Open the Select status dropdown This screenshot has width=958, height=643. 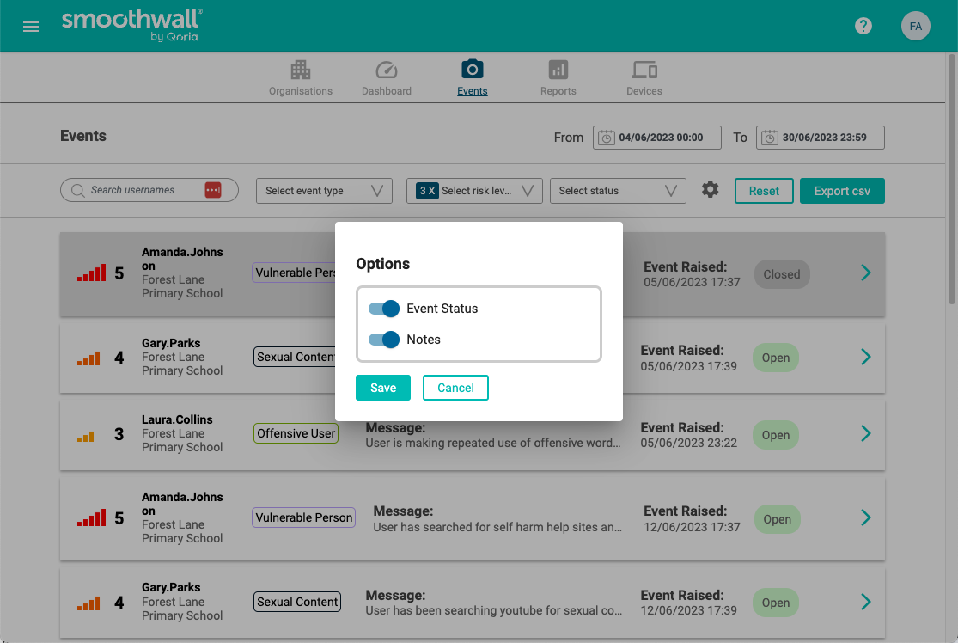618,191
